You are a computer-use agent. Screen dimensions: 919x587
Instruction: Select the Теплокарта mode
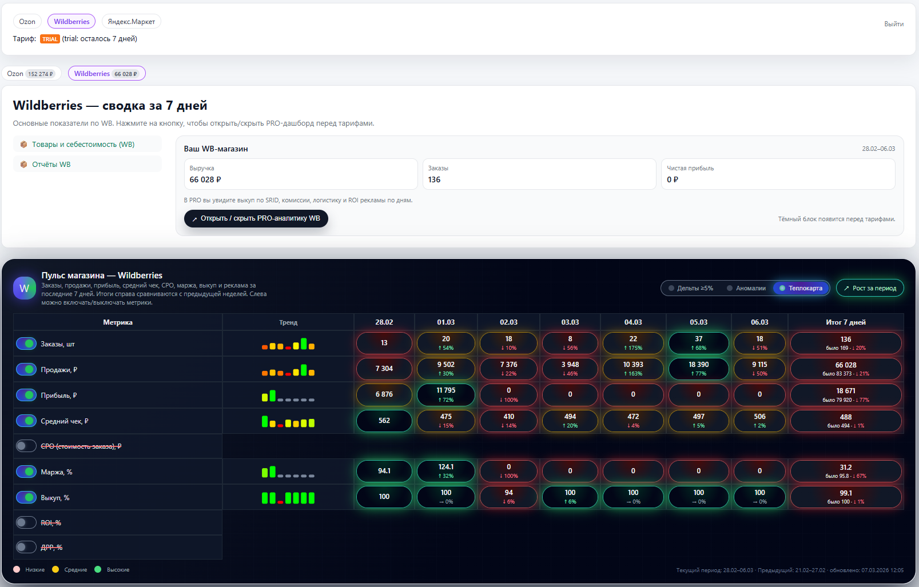[801, 288]
